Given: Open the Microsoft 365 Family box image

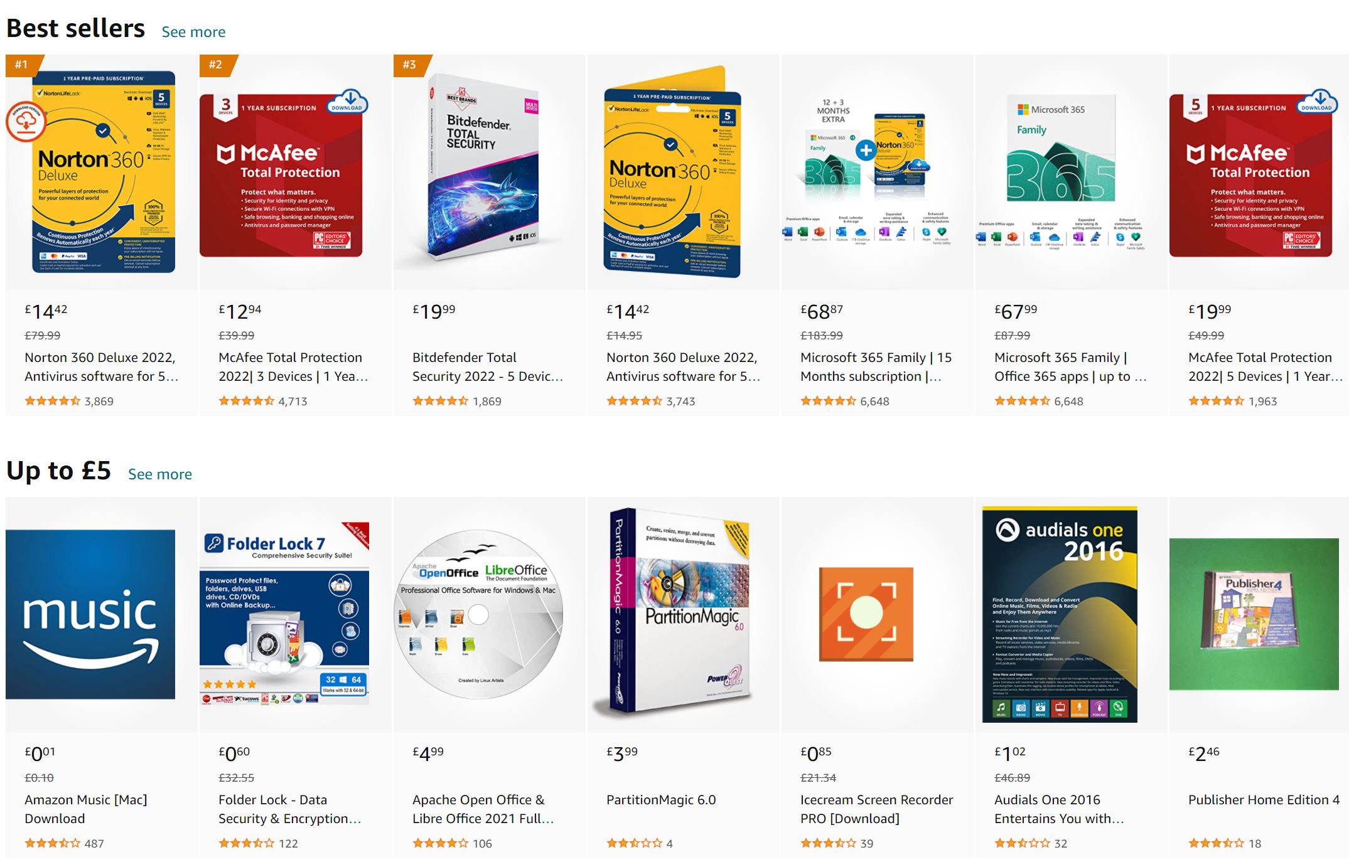Looking at the screenshot, I should (x=1061, y=172).
